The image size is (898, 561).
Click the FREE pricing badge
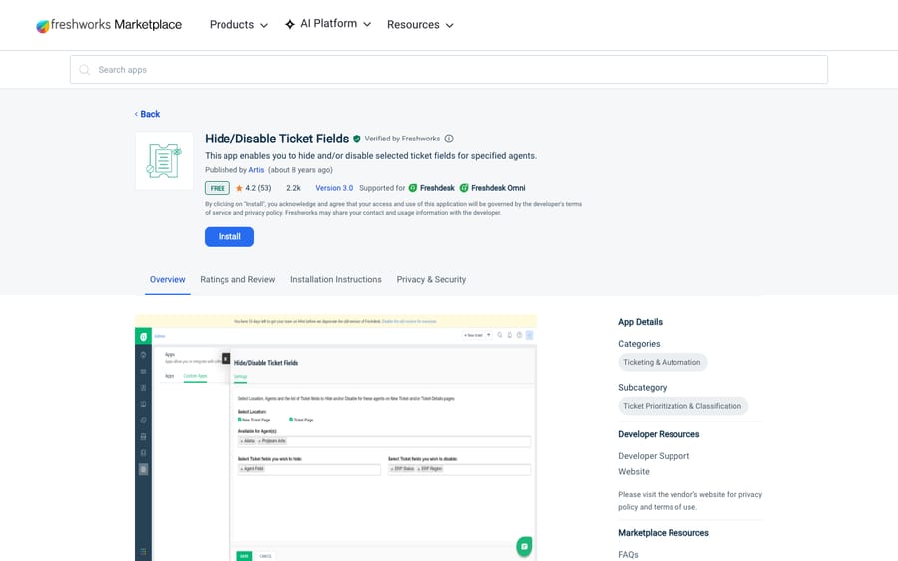(x=218, y=188)
